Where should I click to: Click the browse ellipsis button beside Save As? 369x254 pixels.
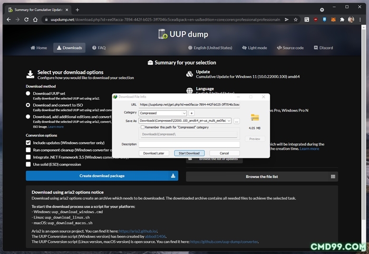pyautogui.click(x=237, y=121)
